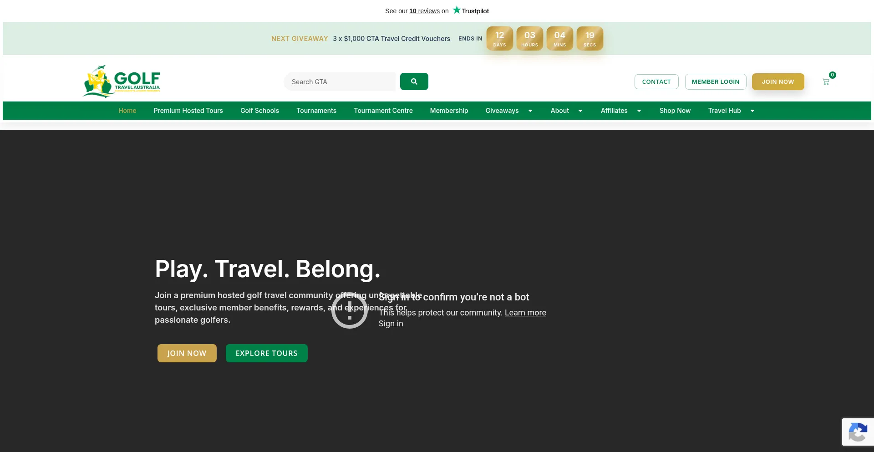Open the About menu label
This screenshot has height=452, width=874.
point(560,111)
